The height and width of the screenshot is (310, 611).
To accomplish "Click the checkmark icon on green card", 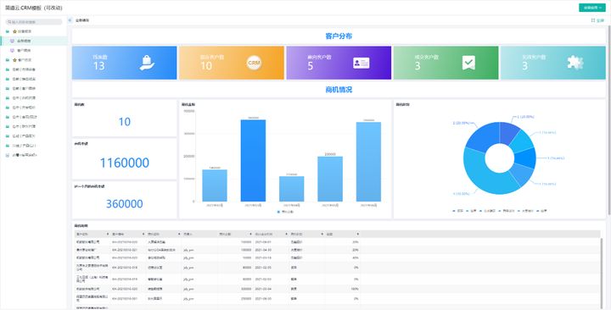I will pos(468,63).
